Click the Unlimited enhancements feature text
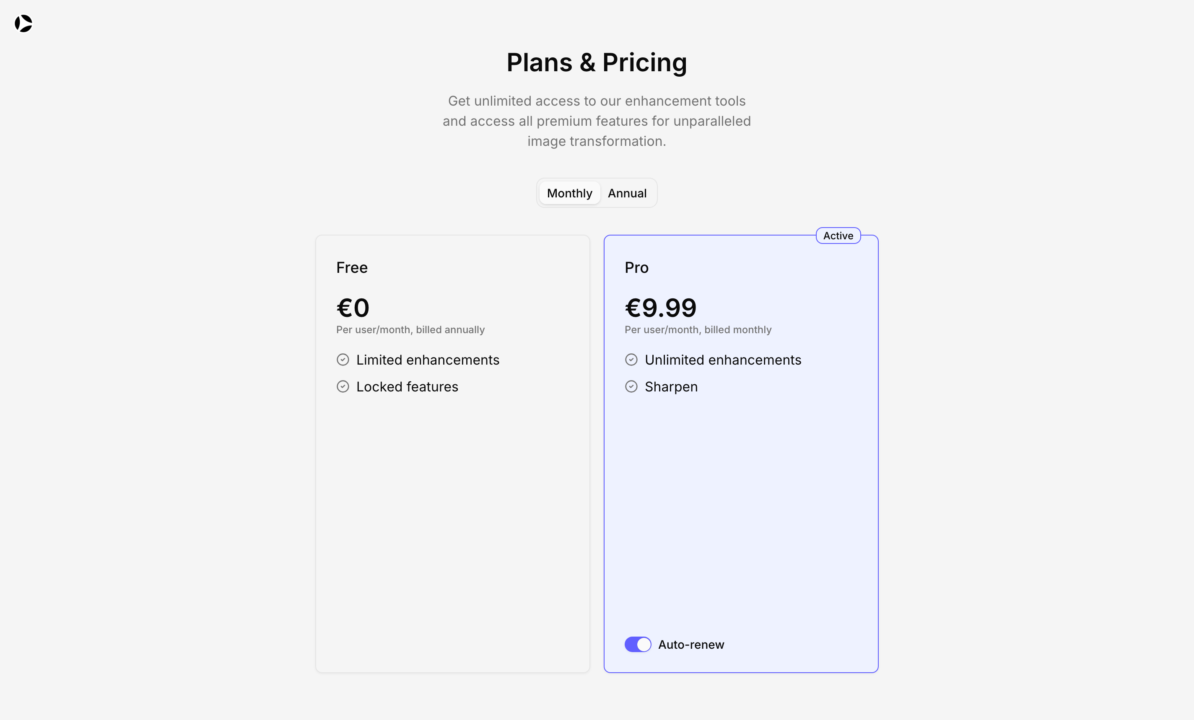The height and width of the screenshot is (720, 1194). pos(722,360)
